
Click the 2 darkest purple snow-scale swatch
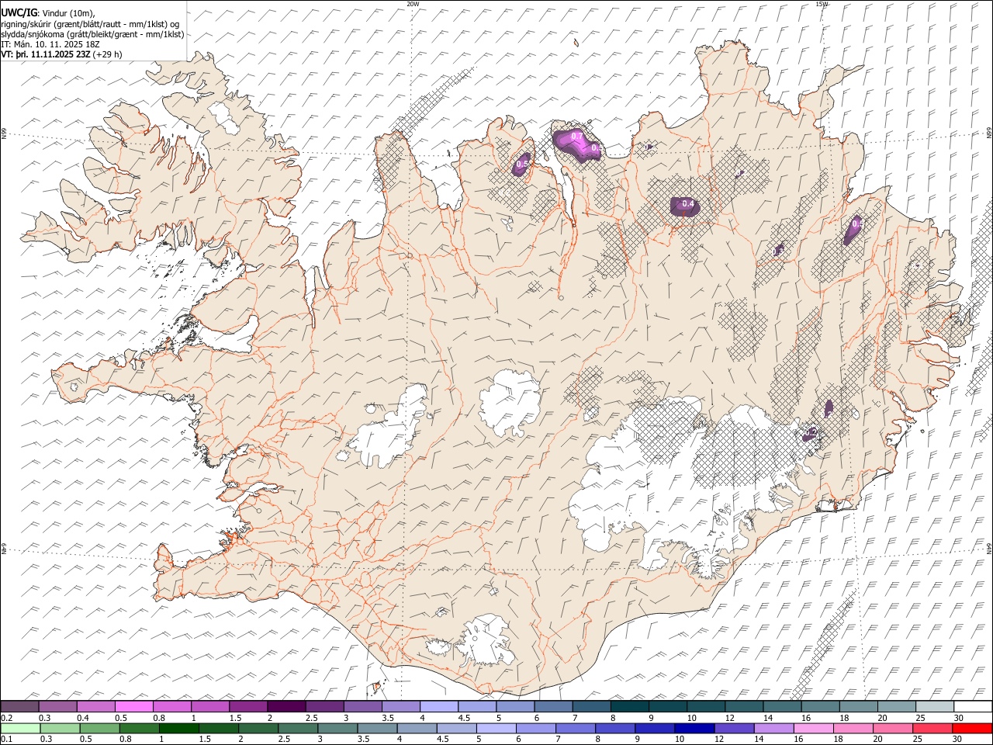(x=285, y=706)
